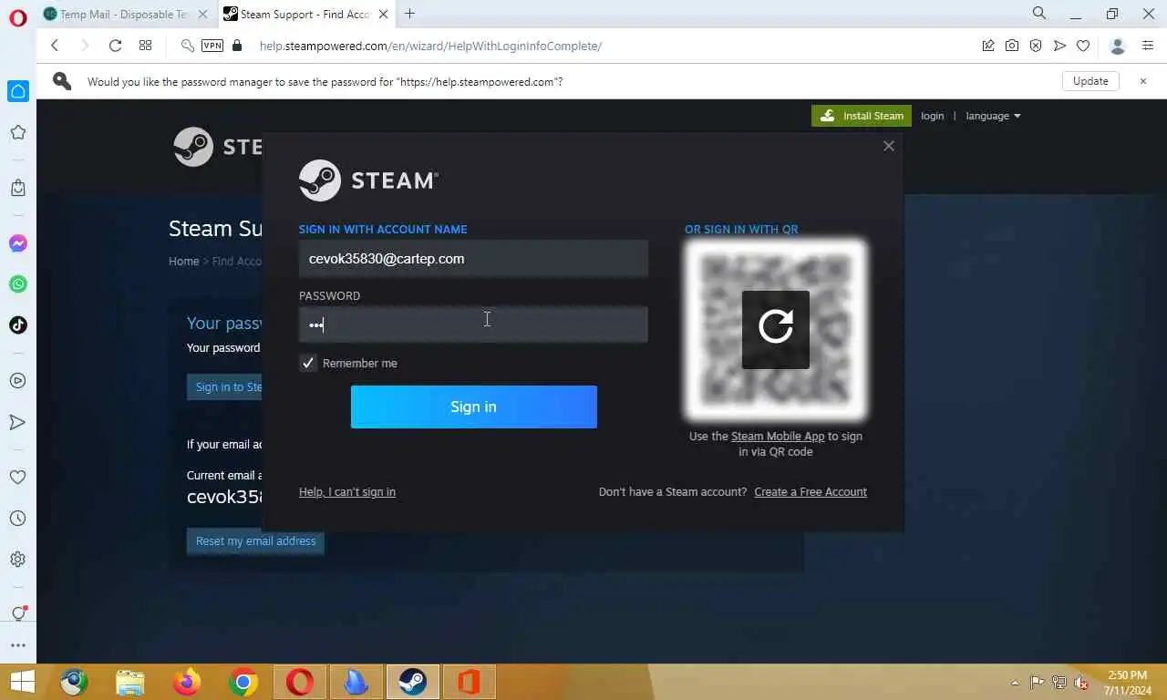Reload the Steam Support page
This screenshot has width=1167, height=700.
115,46
